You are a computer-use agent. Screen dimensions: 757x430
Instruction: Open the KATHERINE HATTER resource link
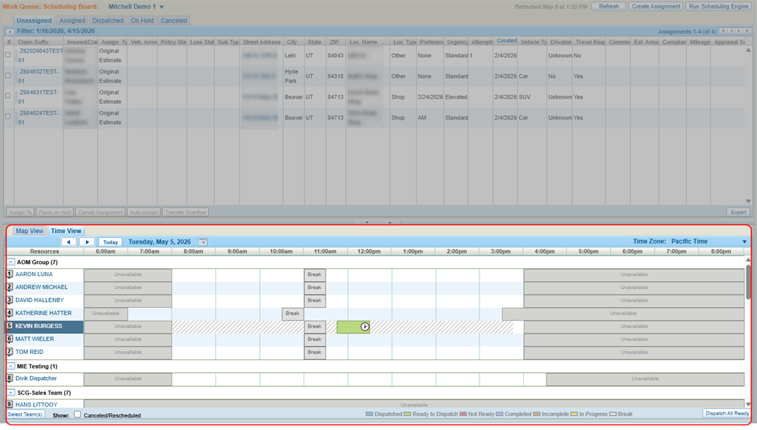pyautogui.click(x=44, y=313)
